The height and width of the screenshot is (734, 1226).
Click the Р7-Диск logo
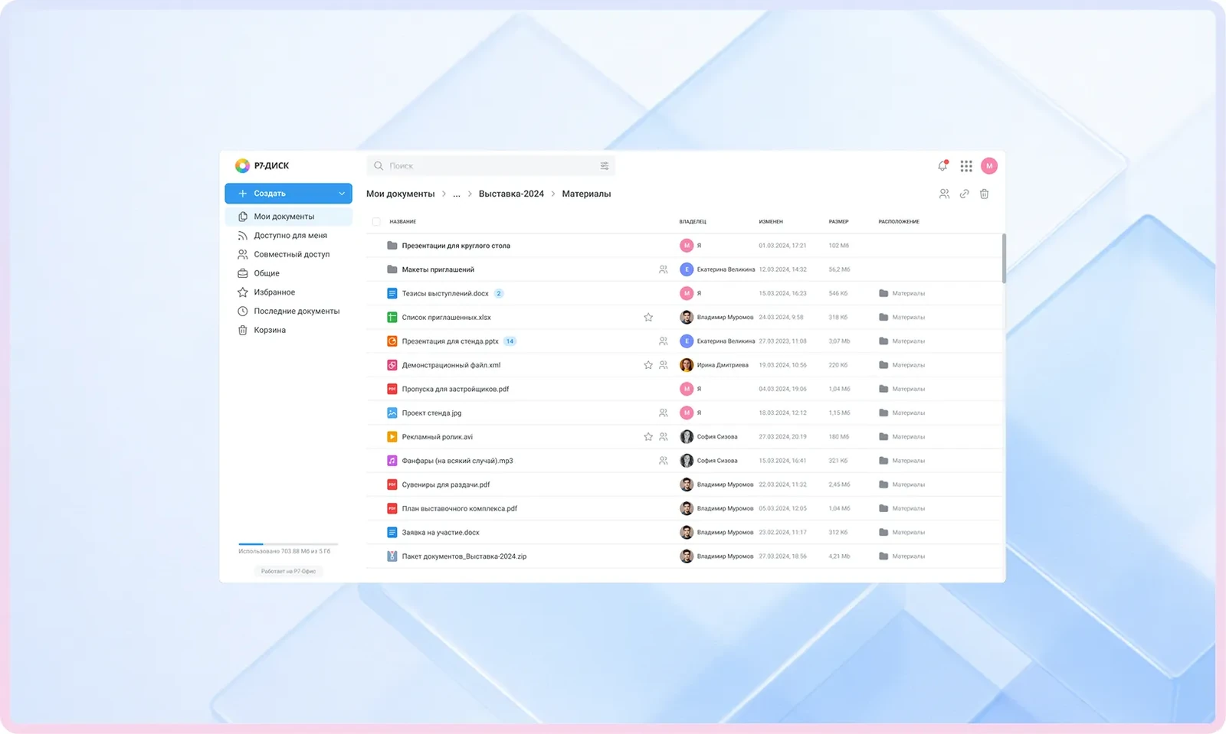pos(262,165)
